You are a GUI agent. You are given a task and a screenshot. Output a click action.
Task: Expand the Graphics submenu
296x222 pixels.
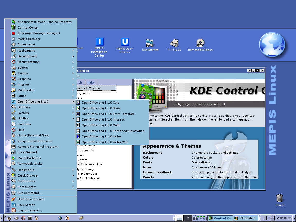pos(44,79)
